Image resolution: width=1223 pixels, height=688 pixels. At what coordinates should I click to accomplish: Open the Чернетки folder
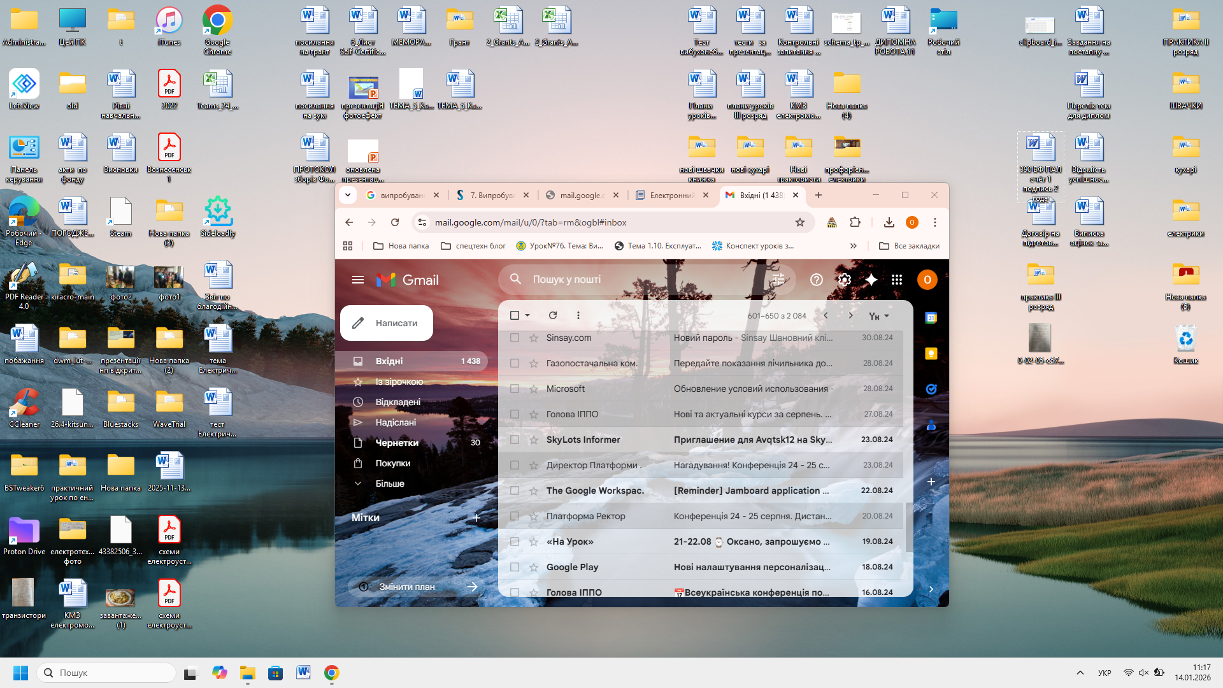click(397, 443)
